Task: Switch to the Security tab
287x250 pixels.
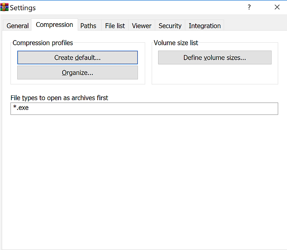Action: [x=170, y=26]
